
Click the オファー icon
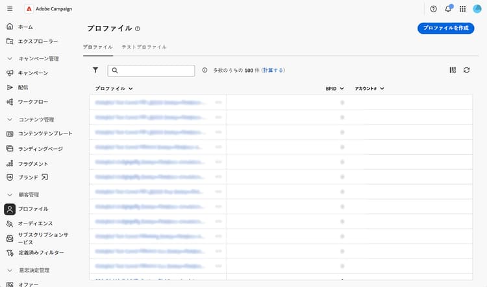point(10,284)
